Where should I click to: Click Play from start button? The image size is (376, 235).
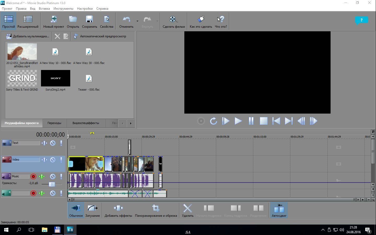tap(226, 121)
